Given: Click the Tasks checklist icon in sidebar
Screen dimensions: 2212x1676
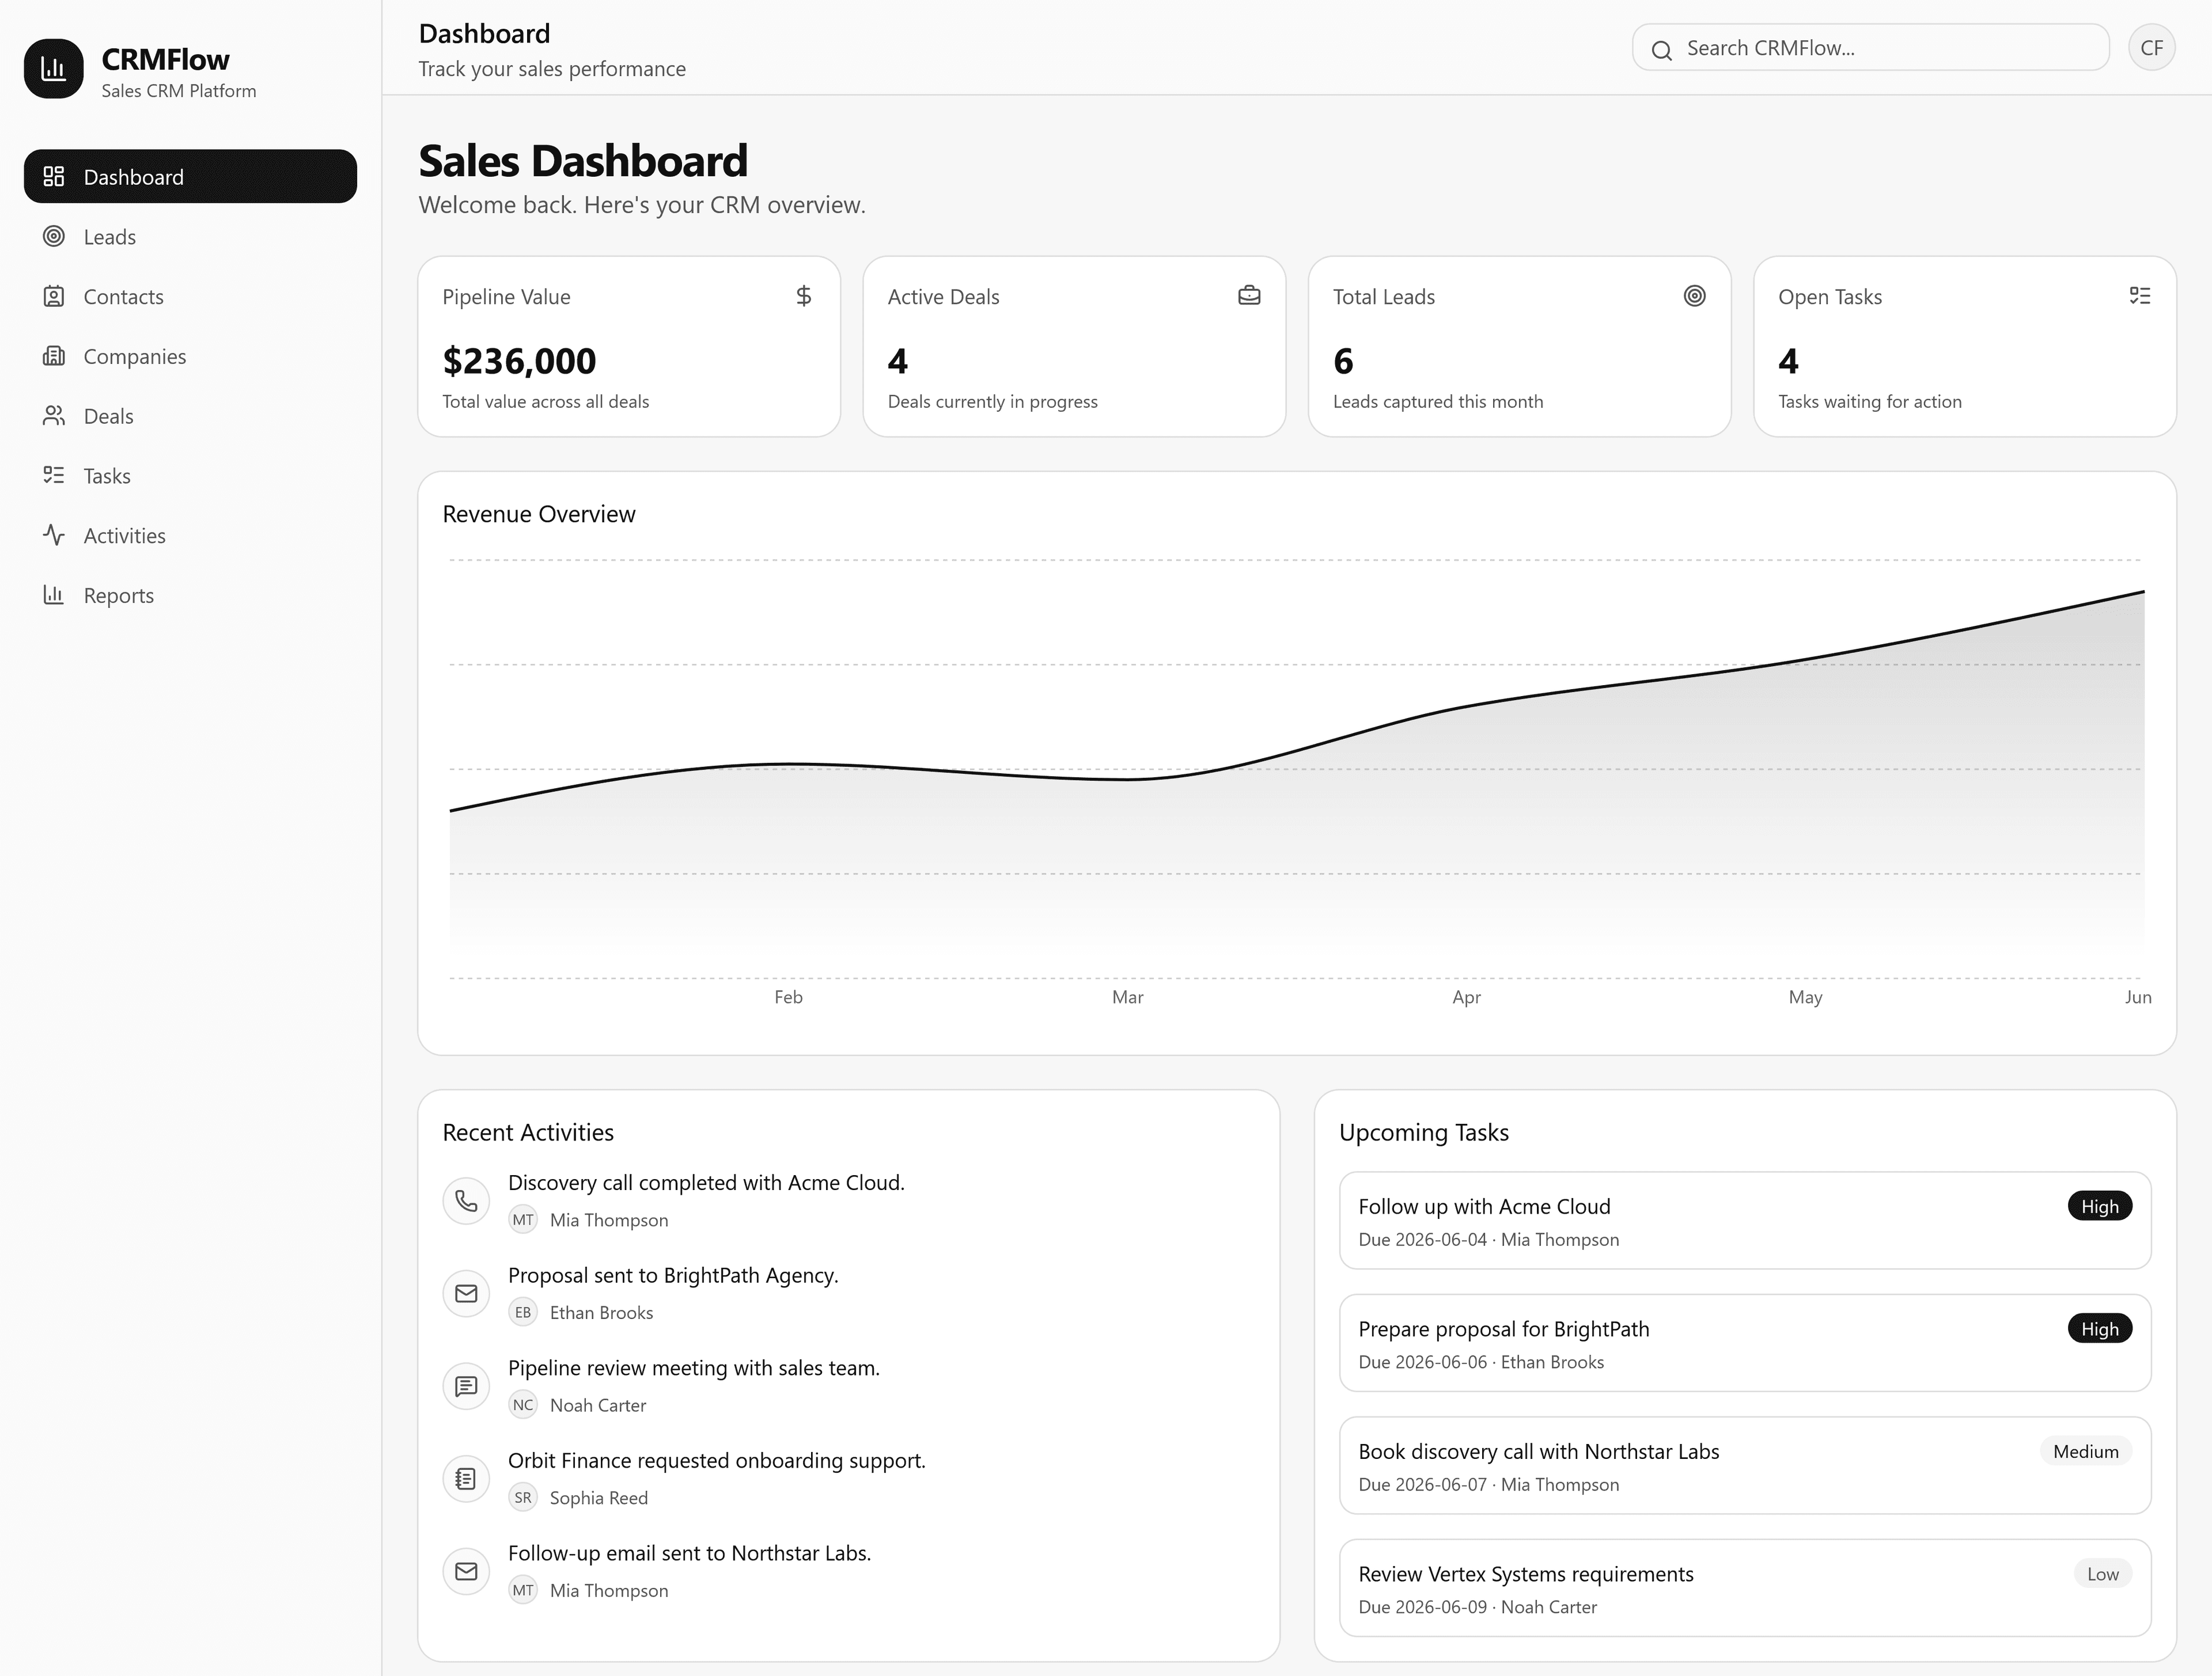Looking at the screenshot, I should point(54,476).
